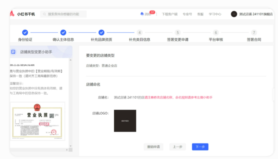Screen dimensions: 278x159
Task: Click the 温馨提示: text in assistant
Action: click(17, 83)
